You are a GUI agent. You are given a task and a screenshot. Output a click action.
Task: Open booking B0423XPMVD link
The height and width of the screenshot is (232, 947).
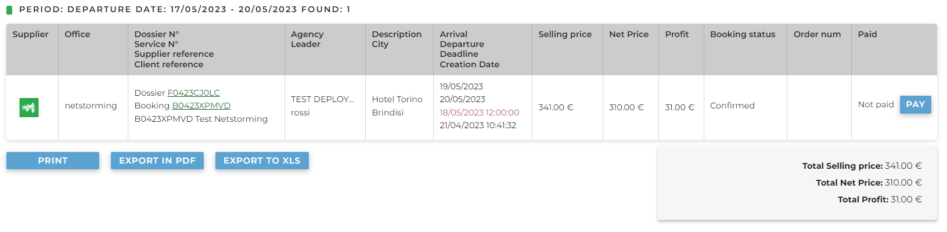[201, 106]
